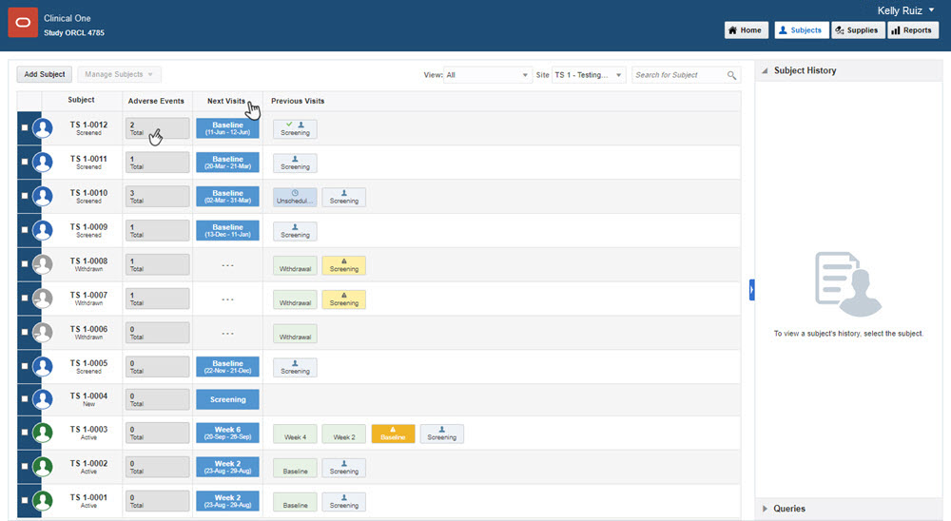This screenshot has height=521, width=951.
Task: Open Screening visit for TS 1-0002
Action: tap(344, 468)
